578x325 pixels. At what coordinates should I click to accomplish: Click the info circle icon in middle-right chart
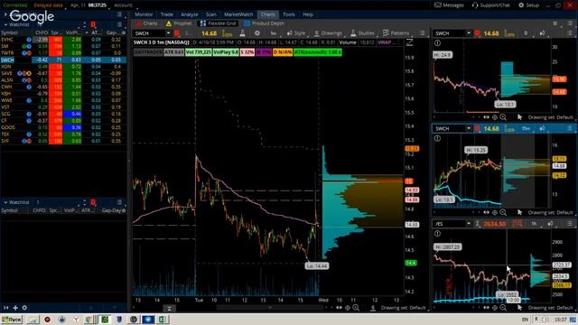[x=437, y=138]
